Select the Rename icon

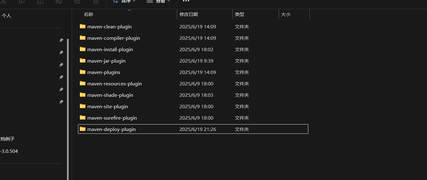(x=59, y=2)
